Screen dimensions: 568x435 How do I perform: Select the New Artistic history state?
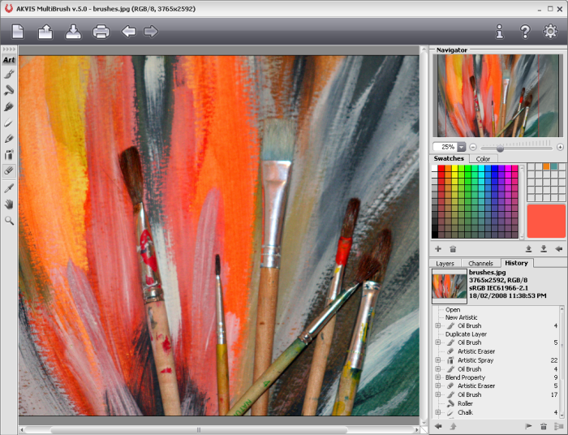click(461, 317)
